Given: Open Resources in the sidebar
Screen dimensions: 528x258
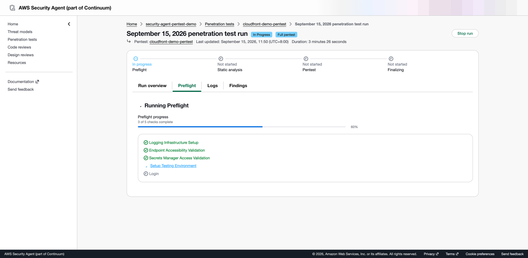Looking at the screenshot, I should pos(17,63).
